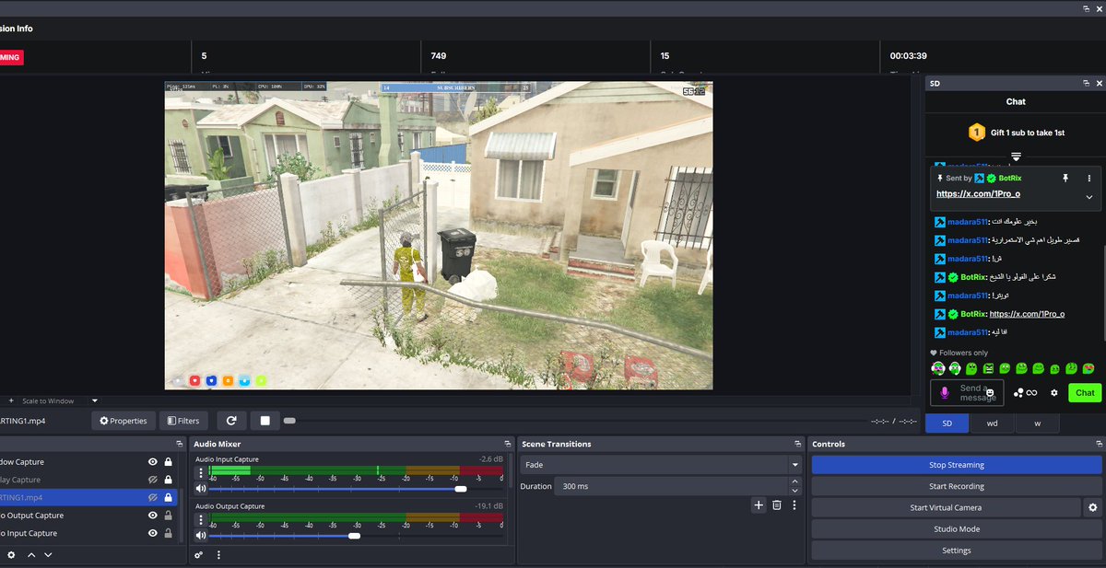Screen dimensions: 1106x568
Task: Add a new scene transition
Action: tap(759, 504)
